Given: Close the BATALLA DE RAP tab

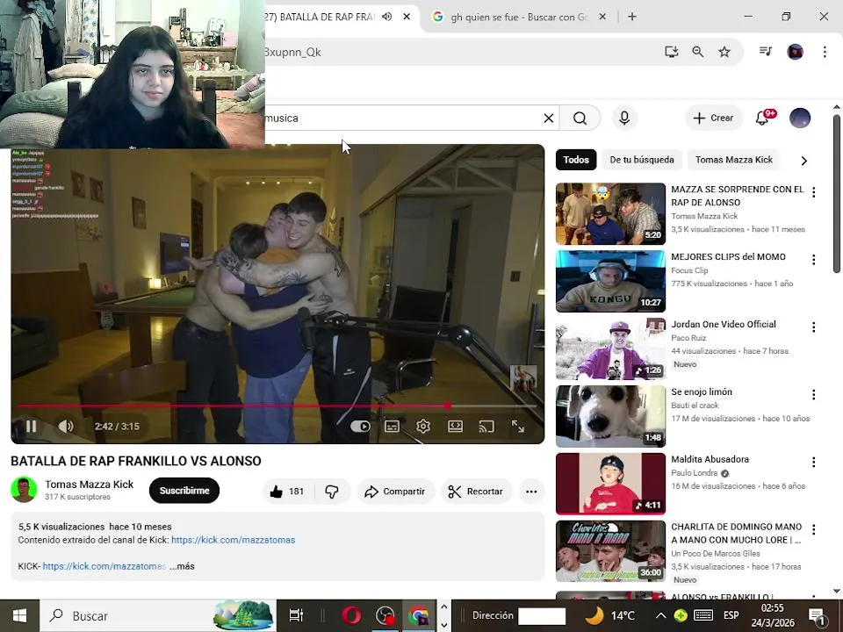Looking at the screenshot, I should [x=407, y=17].
